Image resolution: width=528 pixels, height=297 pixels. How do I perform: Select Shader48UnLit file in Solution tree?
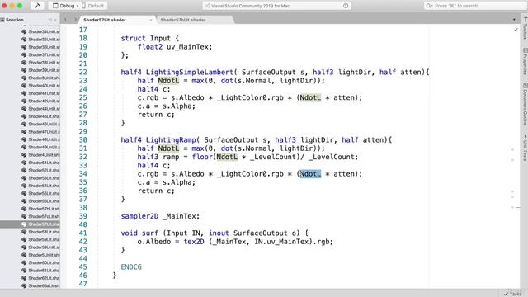click(x=40, y=139)
